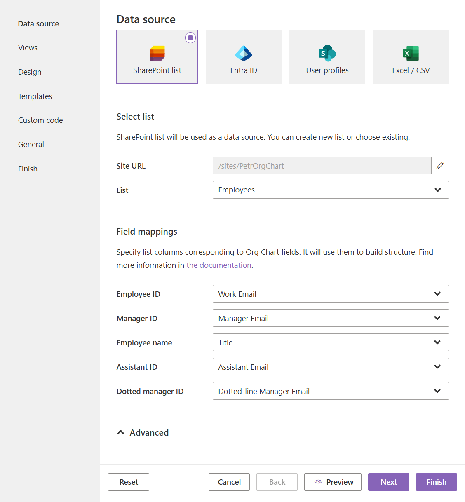This screenshot has width=465, height=502.
Task: Click the Back button
Action: (x=277, y=482)
